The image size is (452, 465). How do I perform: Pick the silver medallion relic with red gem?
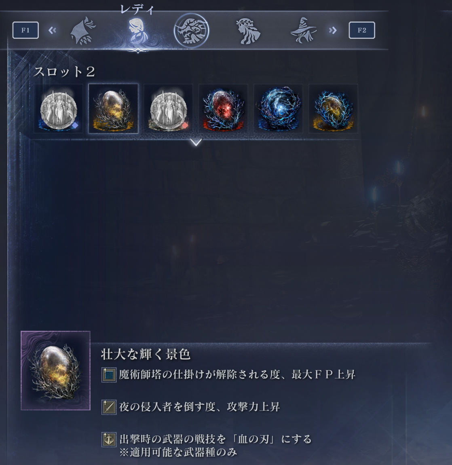[x=169, y=109]
